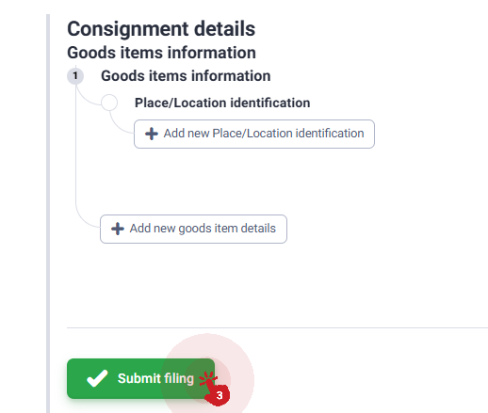Click the plus icon for Place/Location identification
The height and width of the screenshot is (413, 488).
[152, 134]
